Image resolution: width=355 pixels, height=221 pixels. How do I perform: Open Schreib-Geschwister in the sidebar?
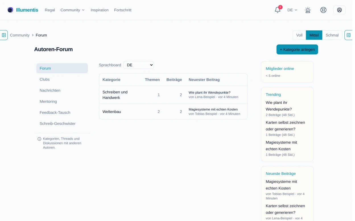(62, 124)
